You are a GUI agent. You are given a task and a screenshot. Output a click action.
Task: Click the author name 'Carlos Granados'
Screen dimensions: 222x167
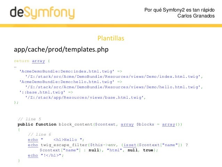[x=196, y=16]
